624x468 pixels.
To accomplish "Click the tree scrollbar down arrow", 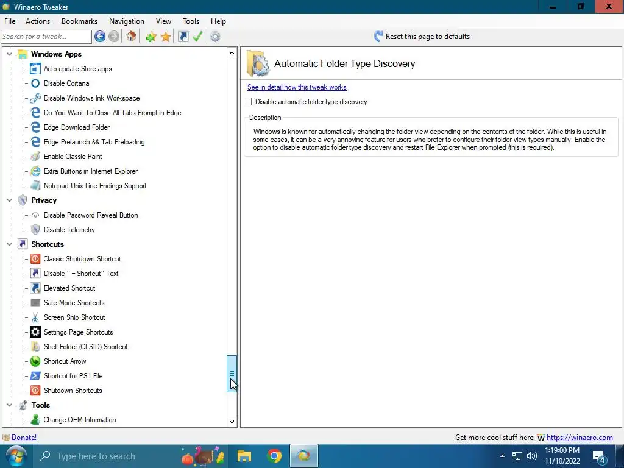I will [232, 422].
